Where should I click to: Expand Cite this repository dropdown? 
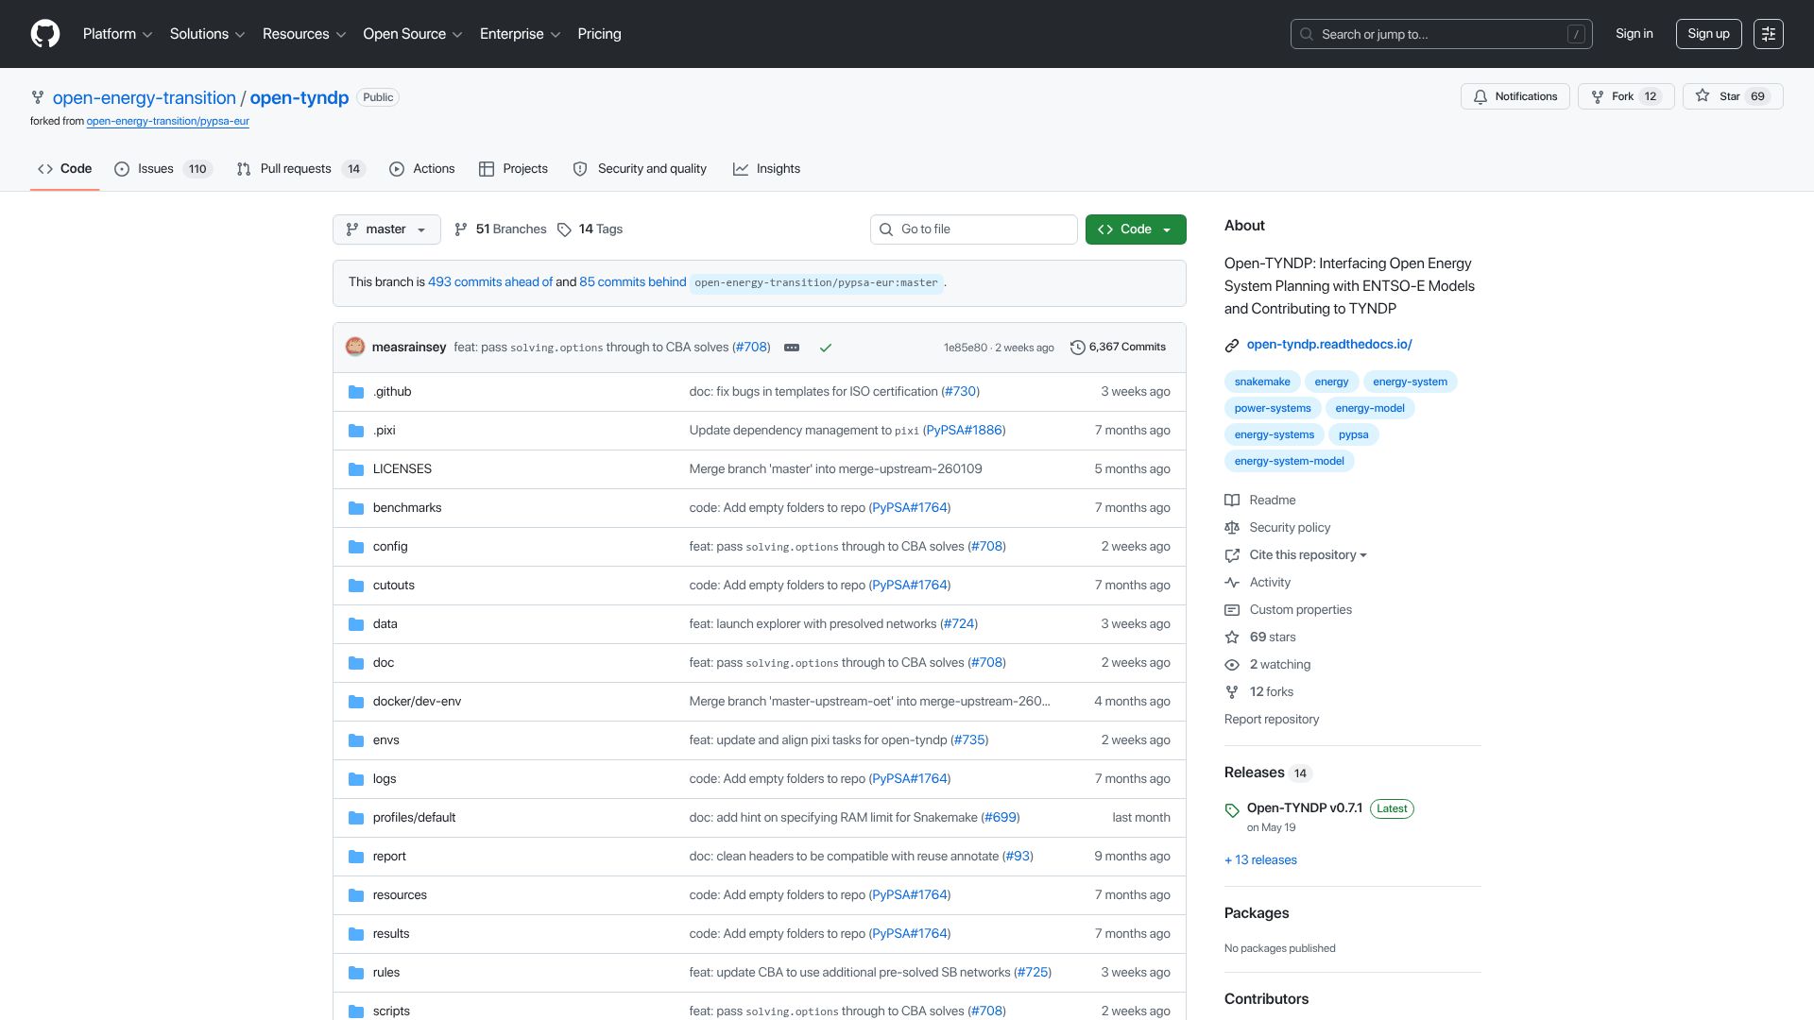coord(1308,555)
